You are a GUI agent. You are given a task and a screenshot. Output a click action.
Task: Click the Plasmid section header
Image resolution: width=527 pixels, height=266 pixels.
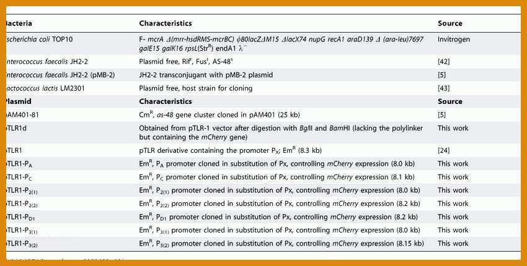point(19,101)
